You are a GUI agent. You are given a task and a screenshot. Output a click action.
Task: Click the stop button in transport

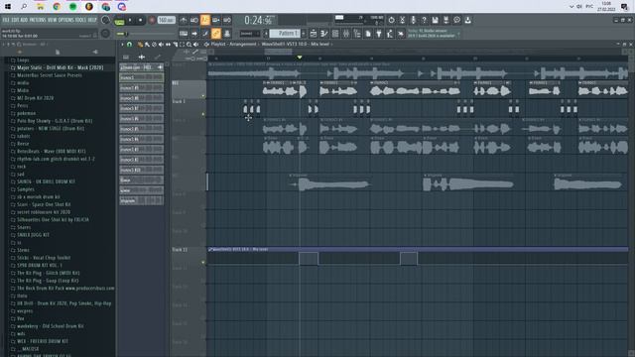pyautogui.click(x=141, y=20)
